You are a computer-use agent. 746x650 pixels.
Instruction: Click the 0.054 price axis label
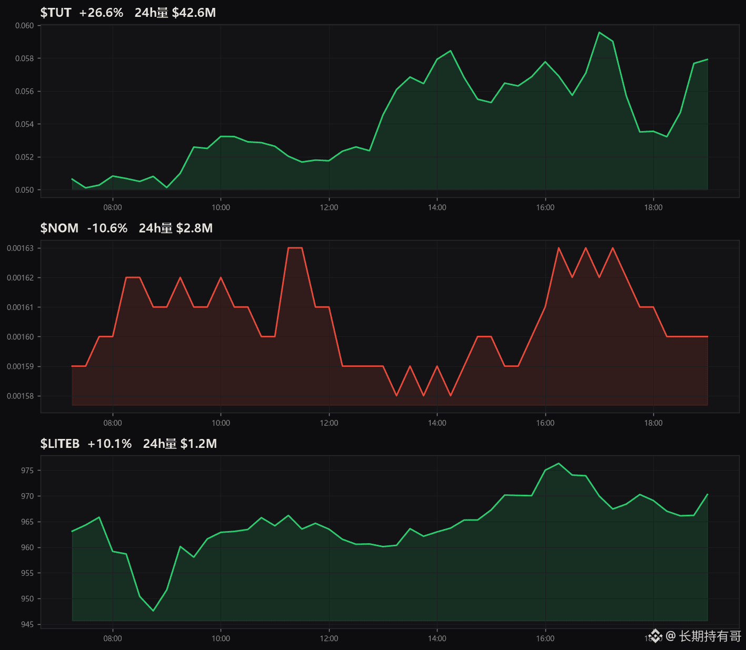click(24, 124)
